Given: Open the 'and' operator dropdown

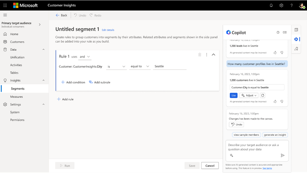Looking at the screenshot, I should (85, 57).
